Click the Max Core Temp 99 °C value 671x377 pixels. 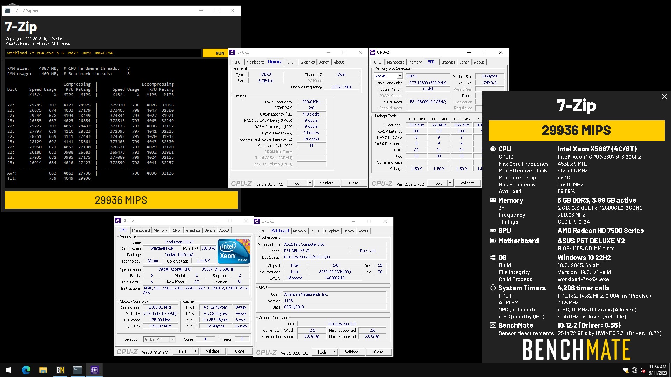click(x=564, y=178)
